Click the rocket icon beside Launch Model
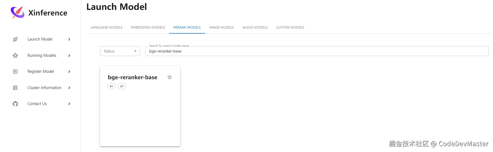The image size is (493, 152). coord(15,39)
